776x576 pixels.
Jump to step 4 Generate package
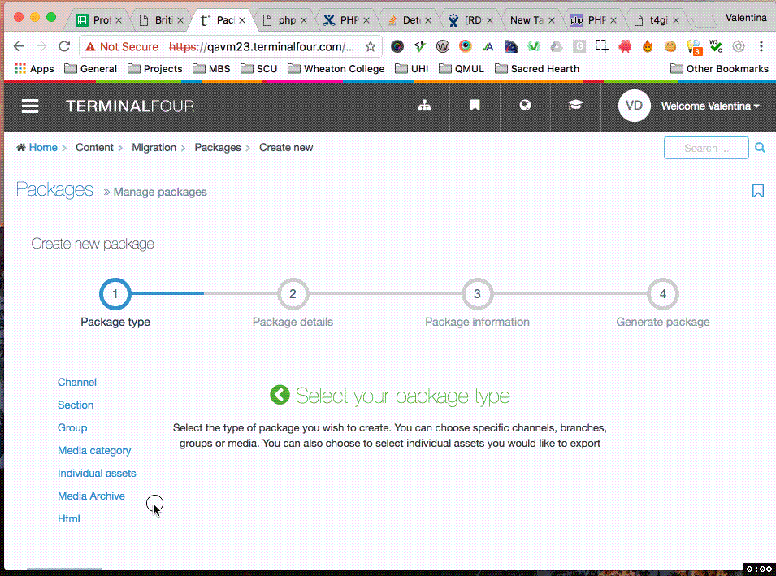point(662,294)
